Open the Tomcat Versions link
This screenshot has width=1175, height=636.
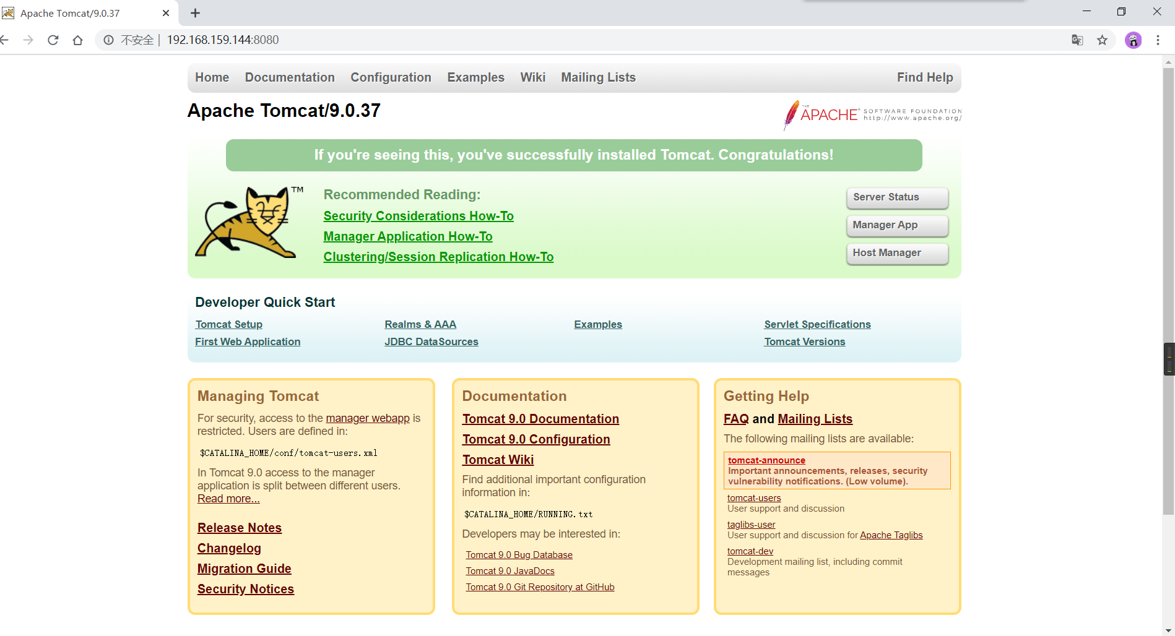804,342
